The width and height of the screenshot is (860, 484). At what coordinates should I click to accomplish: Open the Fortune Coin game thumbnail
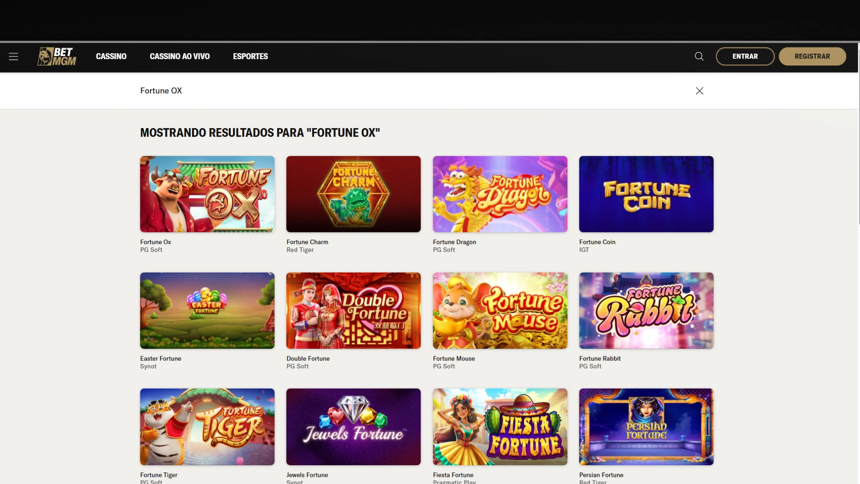click(646, 194)
